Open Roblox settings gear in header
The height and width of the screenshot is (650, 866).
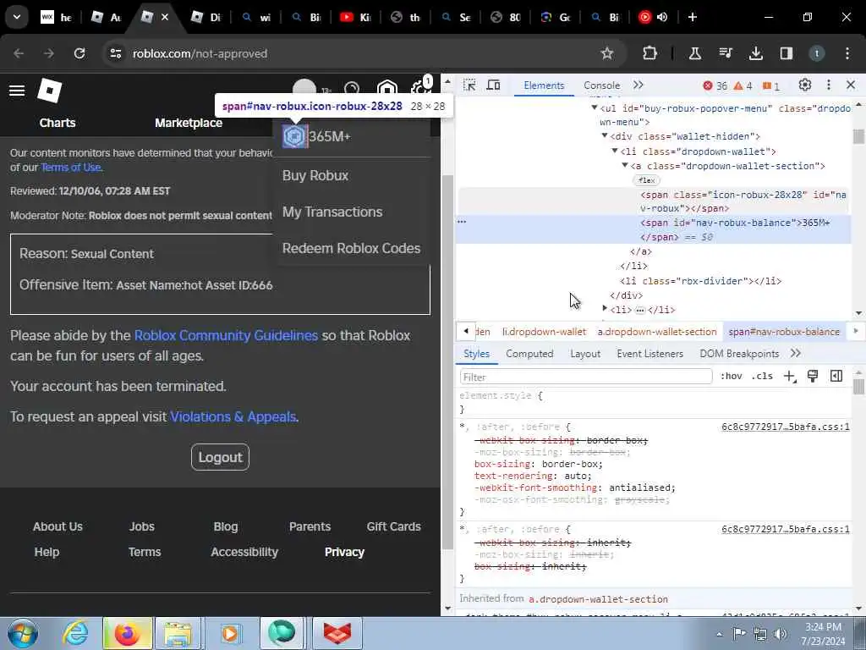point(419,88)
